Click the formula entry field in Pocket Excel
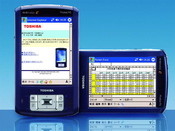Viewport: 175px width, 131px height. 133,64
